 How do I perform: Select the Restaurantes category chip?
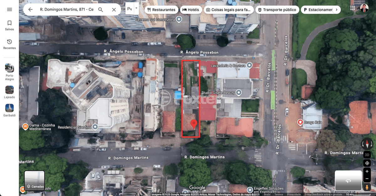click(161, 10)
